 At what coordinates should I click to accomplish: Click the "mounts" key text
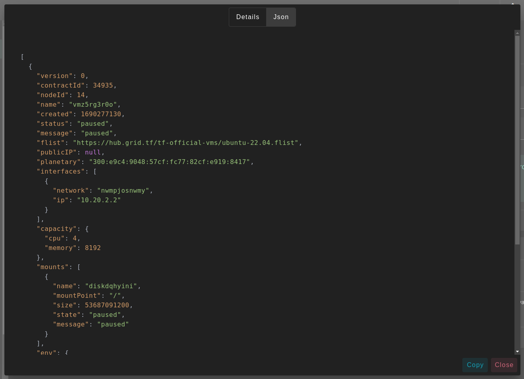(x=53, y=267)
